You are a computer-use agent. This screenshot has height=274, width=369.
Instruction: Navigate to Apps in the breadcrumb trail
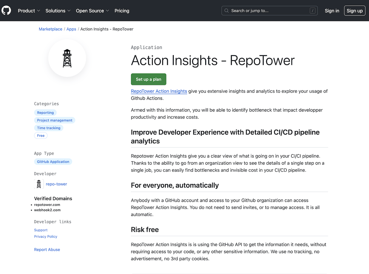coord(71,29)
